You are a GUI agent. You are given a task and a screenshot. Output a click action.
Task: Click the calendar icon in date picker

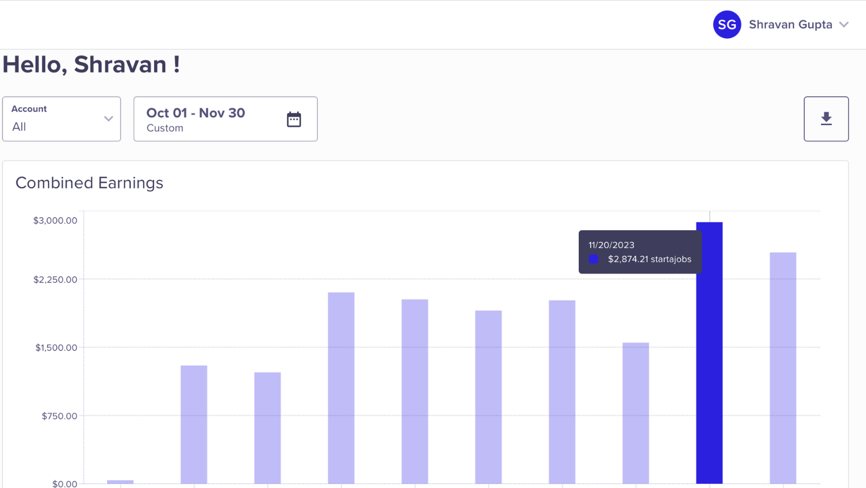point(294,119)
